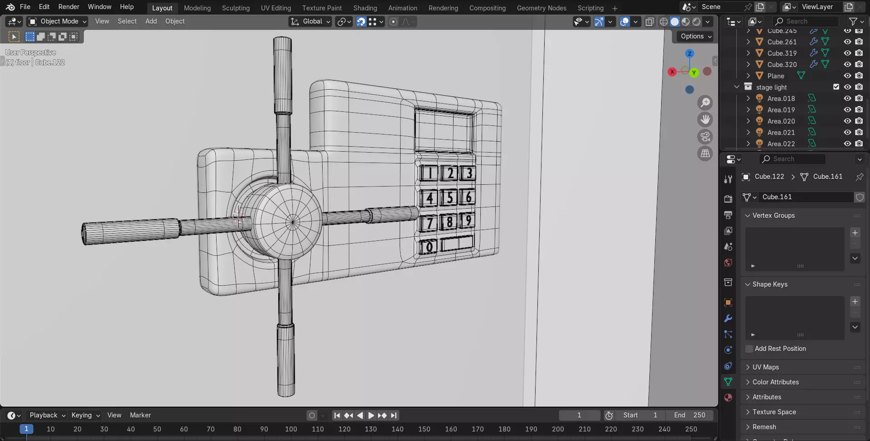Expand the Remesh panel
Image resolution: width=870 pixels, height=441 pixels.
[748, 427]
